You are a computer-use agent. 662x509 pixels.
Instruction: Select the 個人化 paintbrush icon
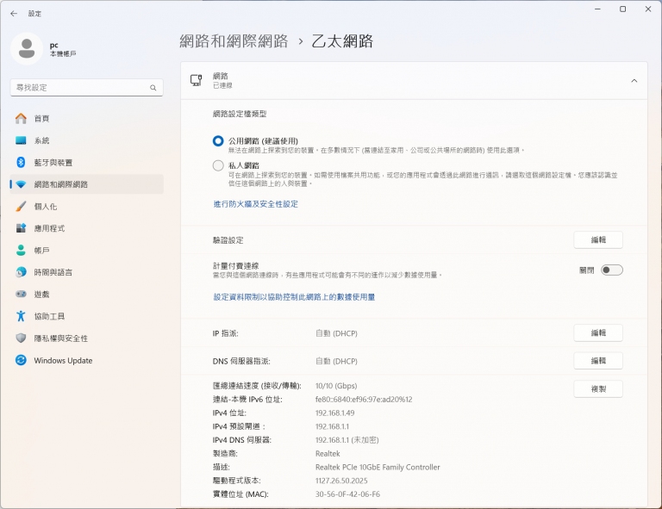(21, 207)
